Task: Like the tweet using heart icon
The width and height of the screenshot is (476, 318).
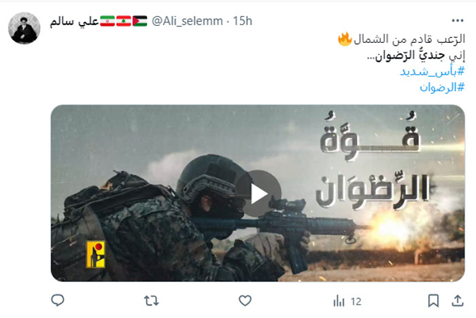Action: tap(245, 301)
